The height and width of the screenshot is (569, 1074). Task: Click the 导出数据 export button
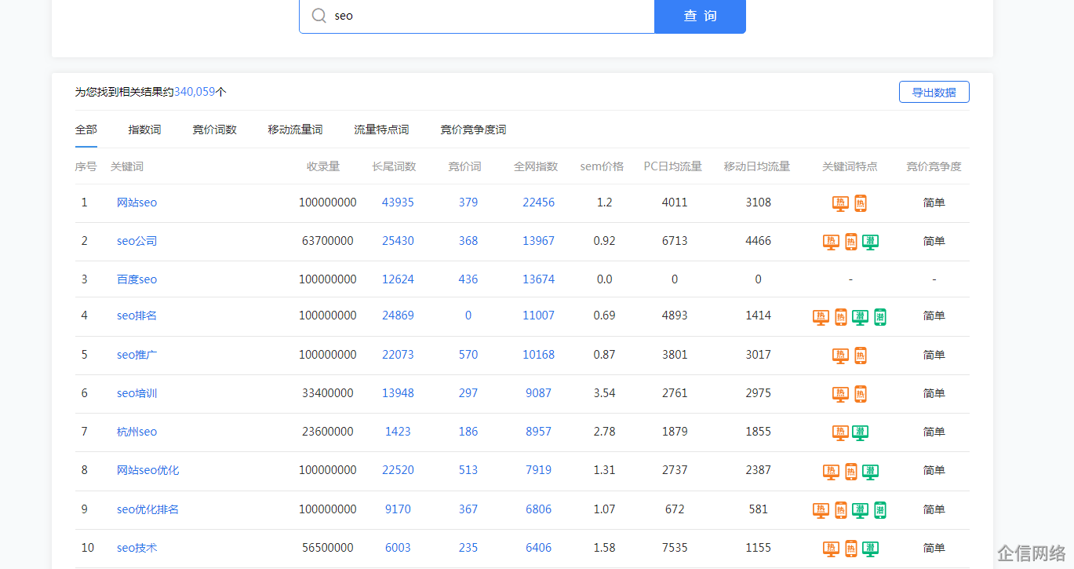coord(934,92)
